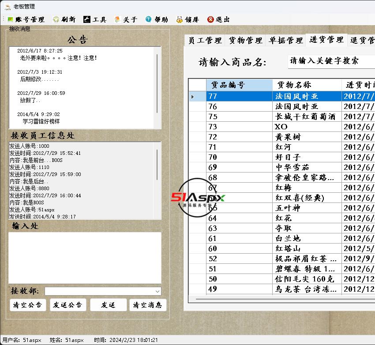Click the 发送公告 button
375x345 pixels.
pos(68,305)
